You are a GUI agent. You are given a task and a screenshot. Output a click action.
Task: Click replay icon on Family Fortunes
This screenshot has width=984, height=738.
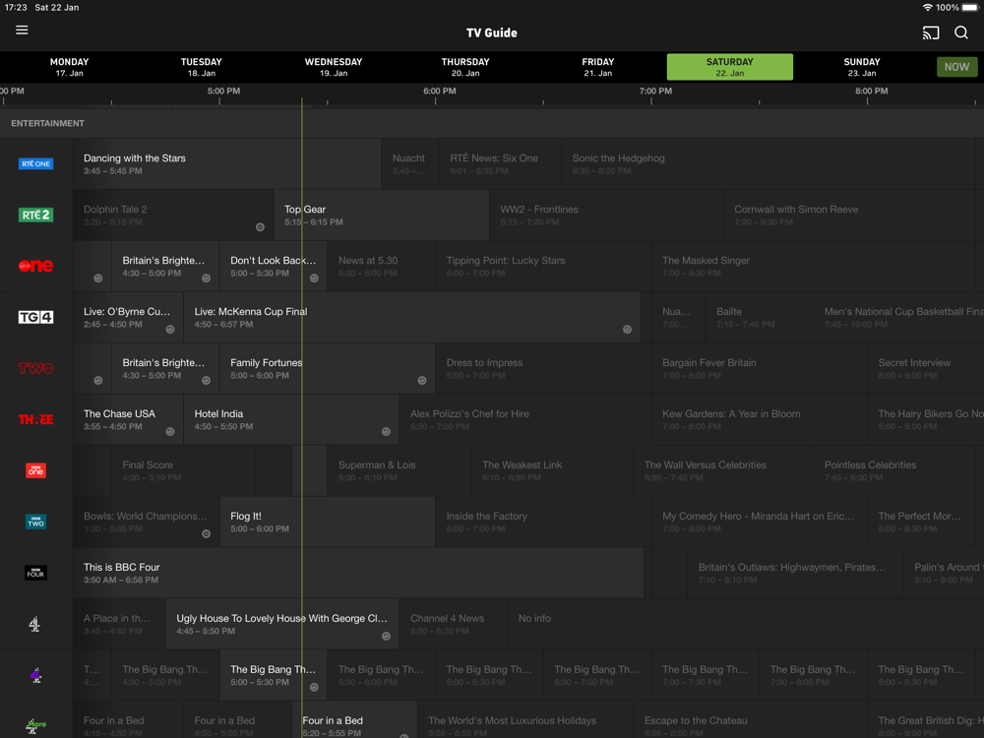tap(422, 380)
